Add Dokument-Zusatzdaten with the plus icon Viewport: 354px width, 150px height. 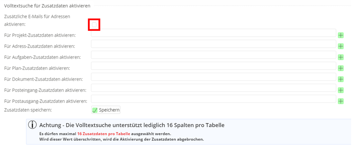click(341, 79)
